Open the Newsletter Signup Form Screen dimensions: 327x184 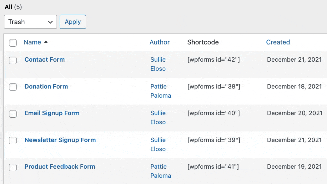click(60, 140)
